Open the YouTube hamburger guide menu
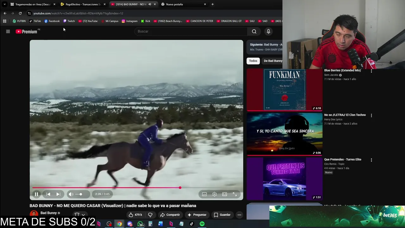The image size is (405, 228). [8, 31]
